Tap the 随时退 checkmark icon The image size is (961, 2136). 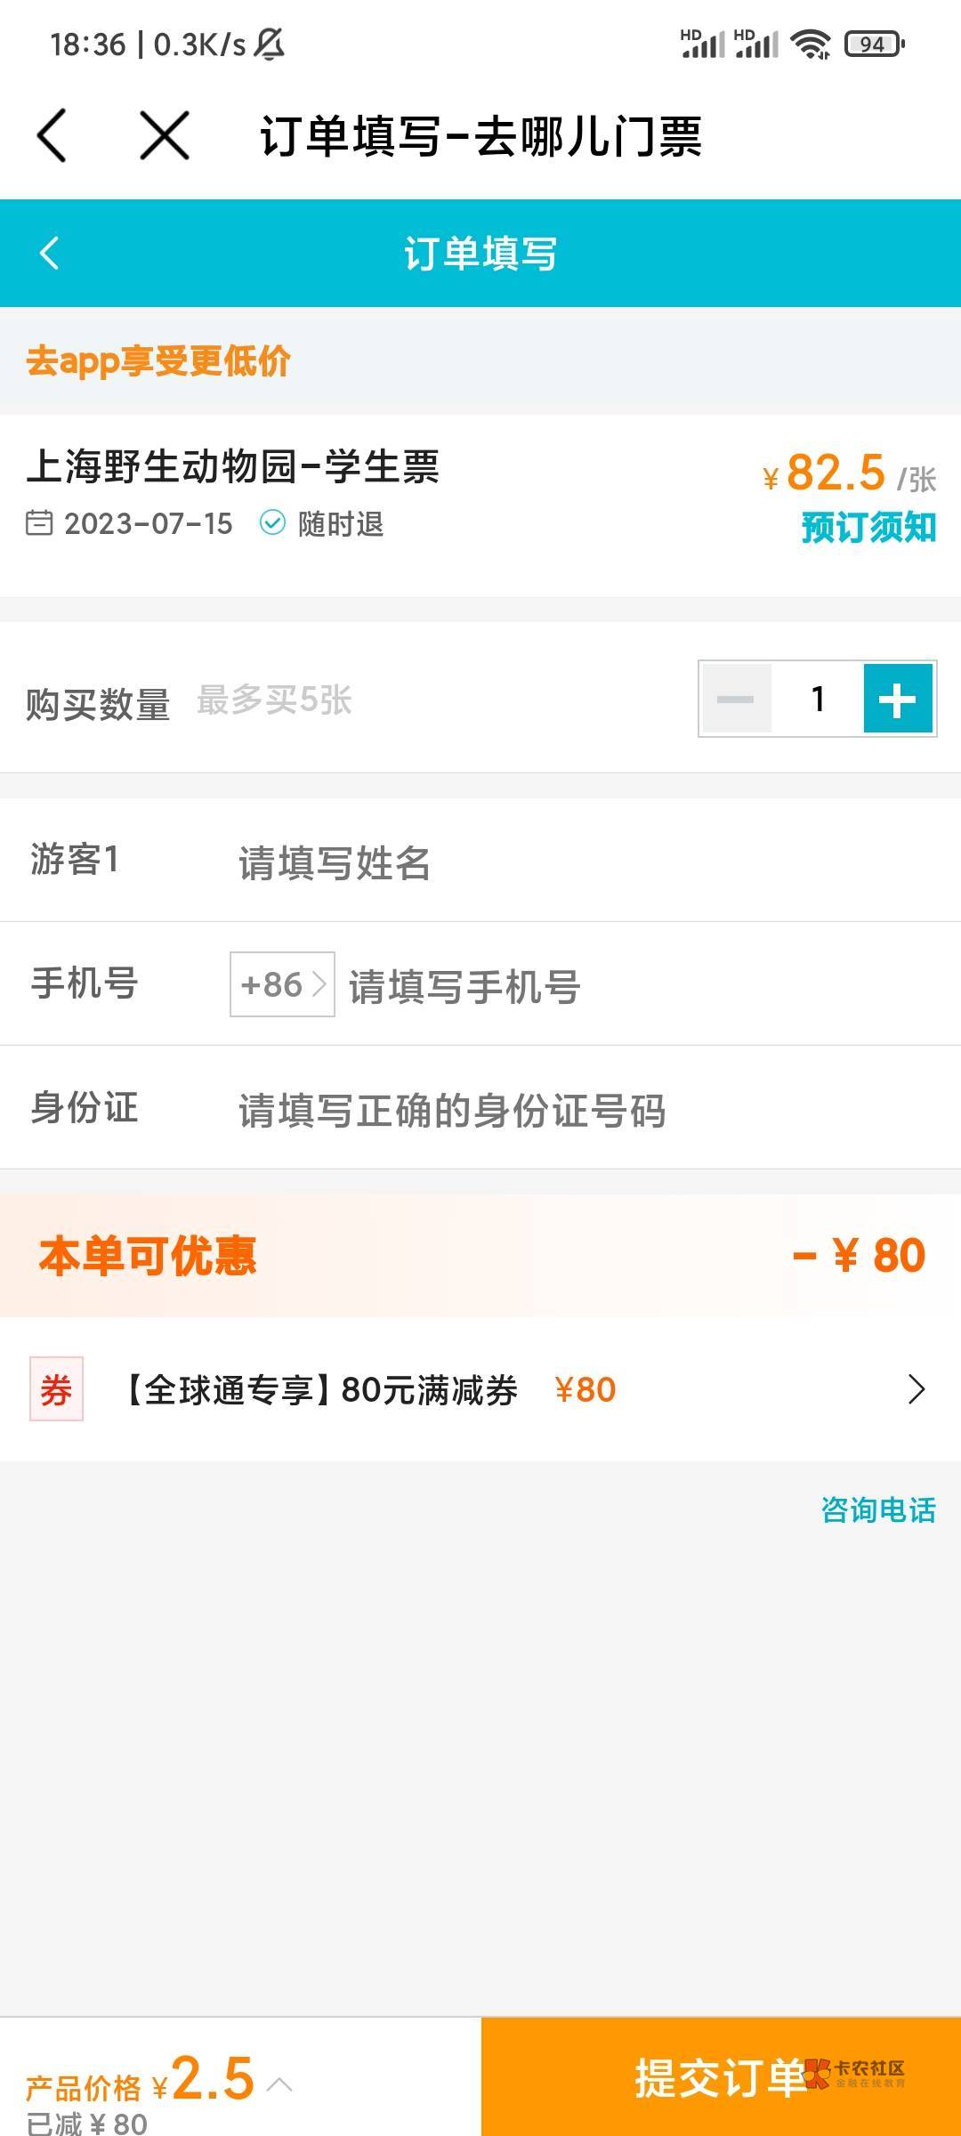272,523
